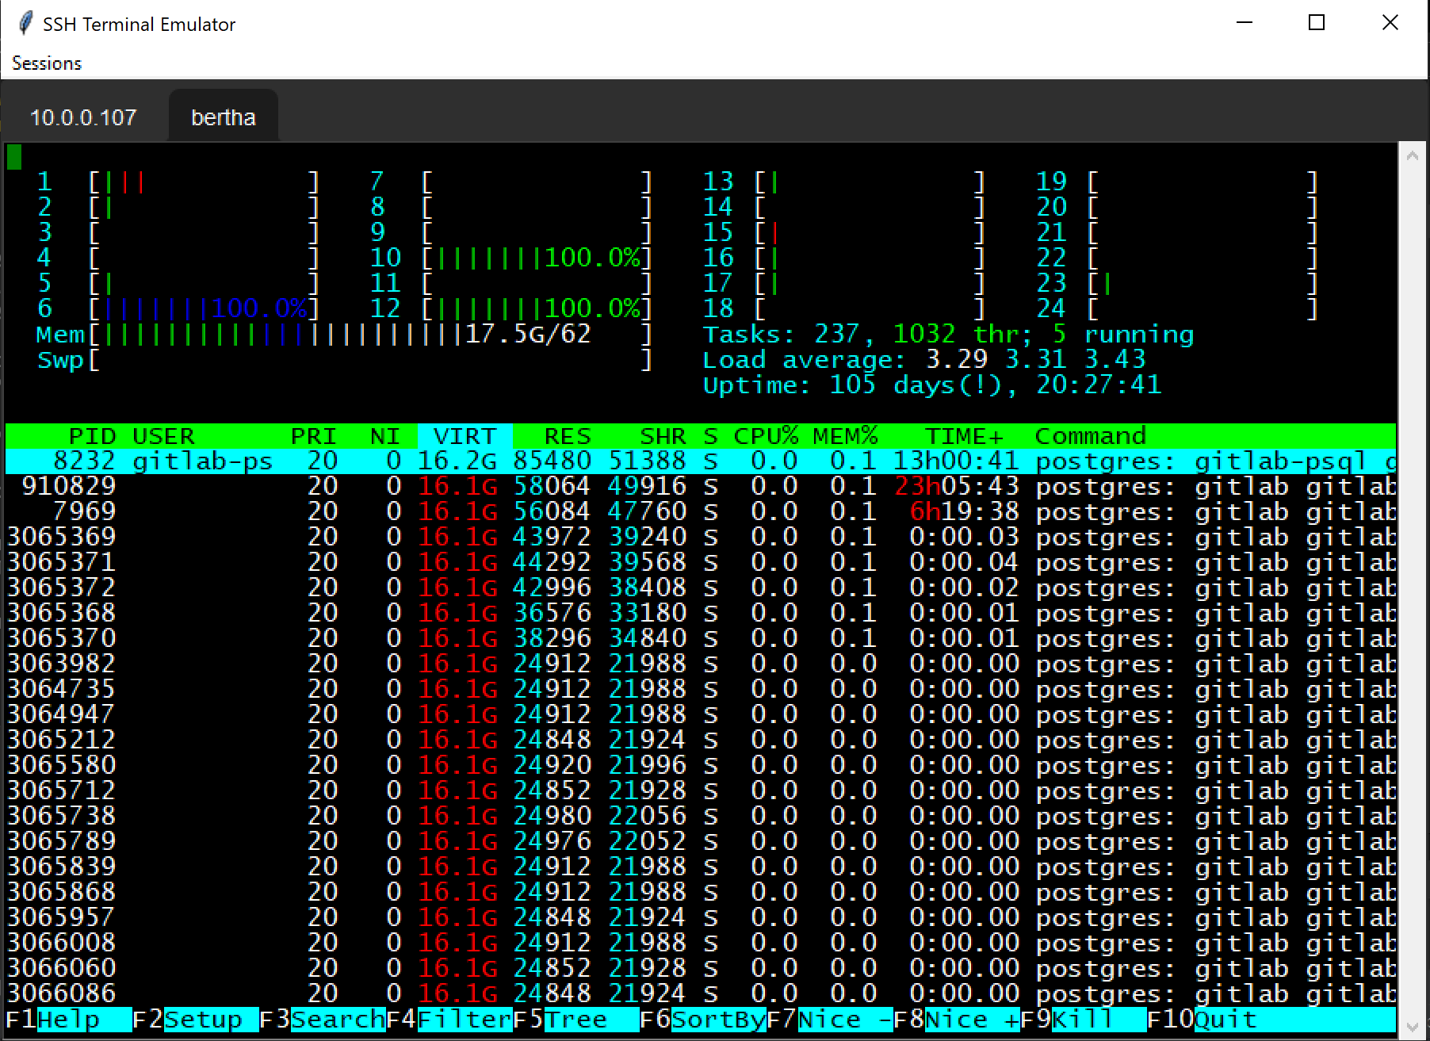Select the bertha session tab
Viewport: 1430px width, 1041px height.
(224, 117)
